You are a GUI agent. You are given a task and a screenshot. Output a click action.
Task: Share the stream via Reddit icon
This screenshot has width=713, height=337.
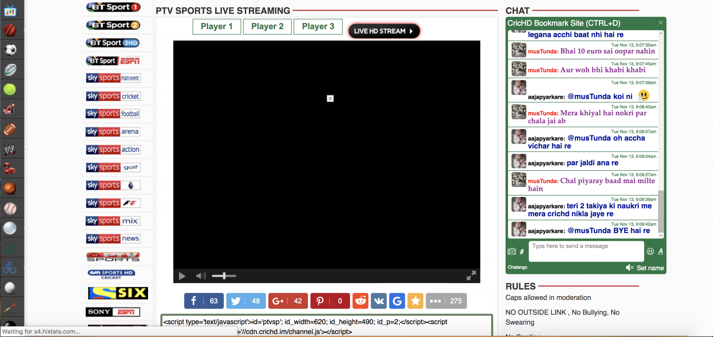pyautogui.click(x=360, y=301)
